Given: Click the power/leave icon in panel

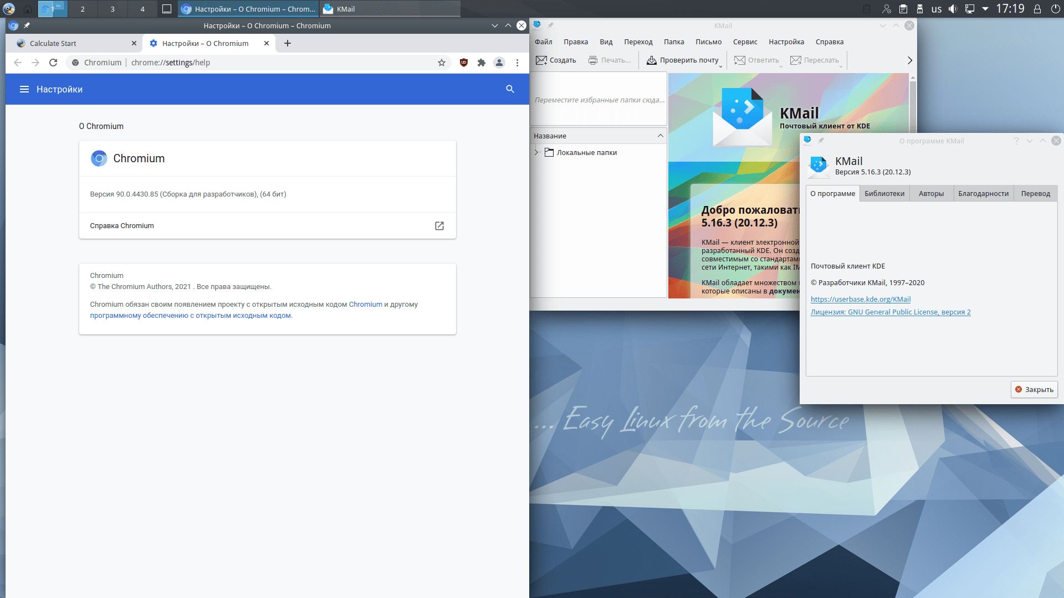Looking at the screenshot, I should pyautogui.click(x=1055, y=9).
